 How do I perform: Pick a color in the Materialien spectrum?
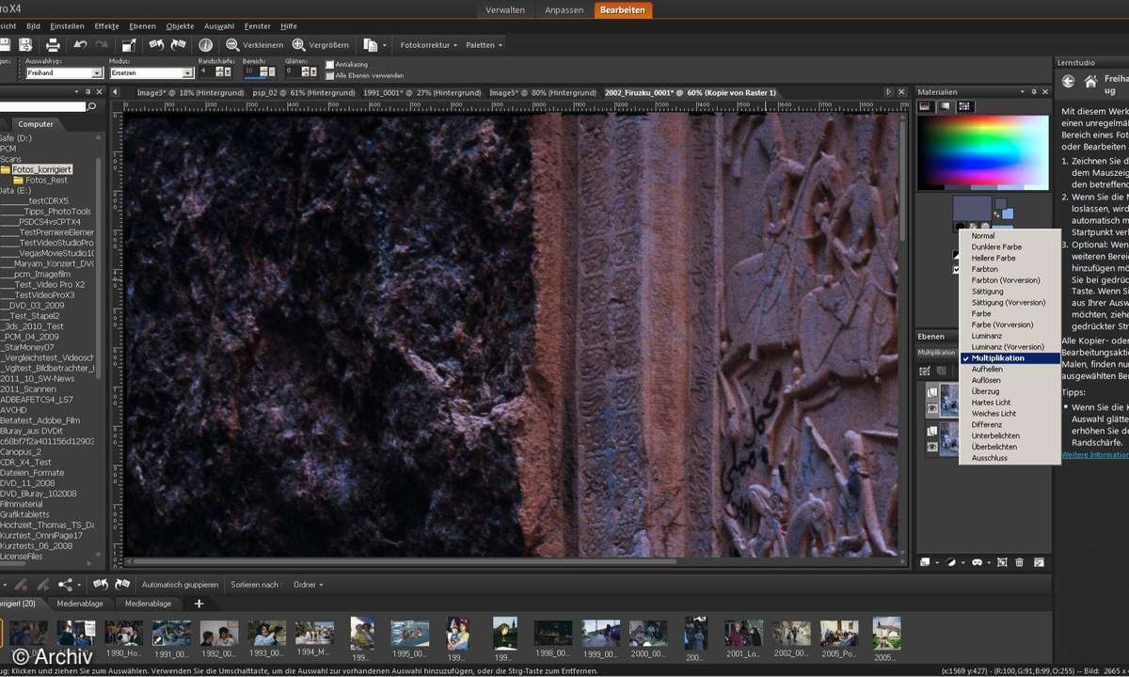point(982,150)
